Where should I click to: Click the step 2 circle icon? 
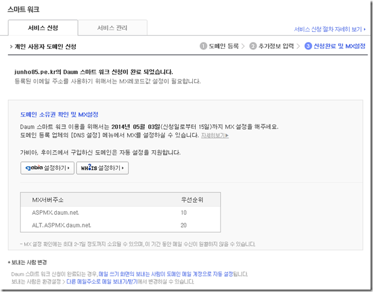coord(253,46)
